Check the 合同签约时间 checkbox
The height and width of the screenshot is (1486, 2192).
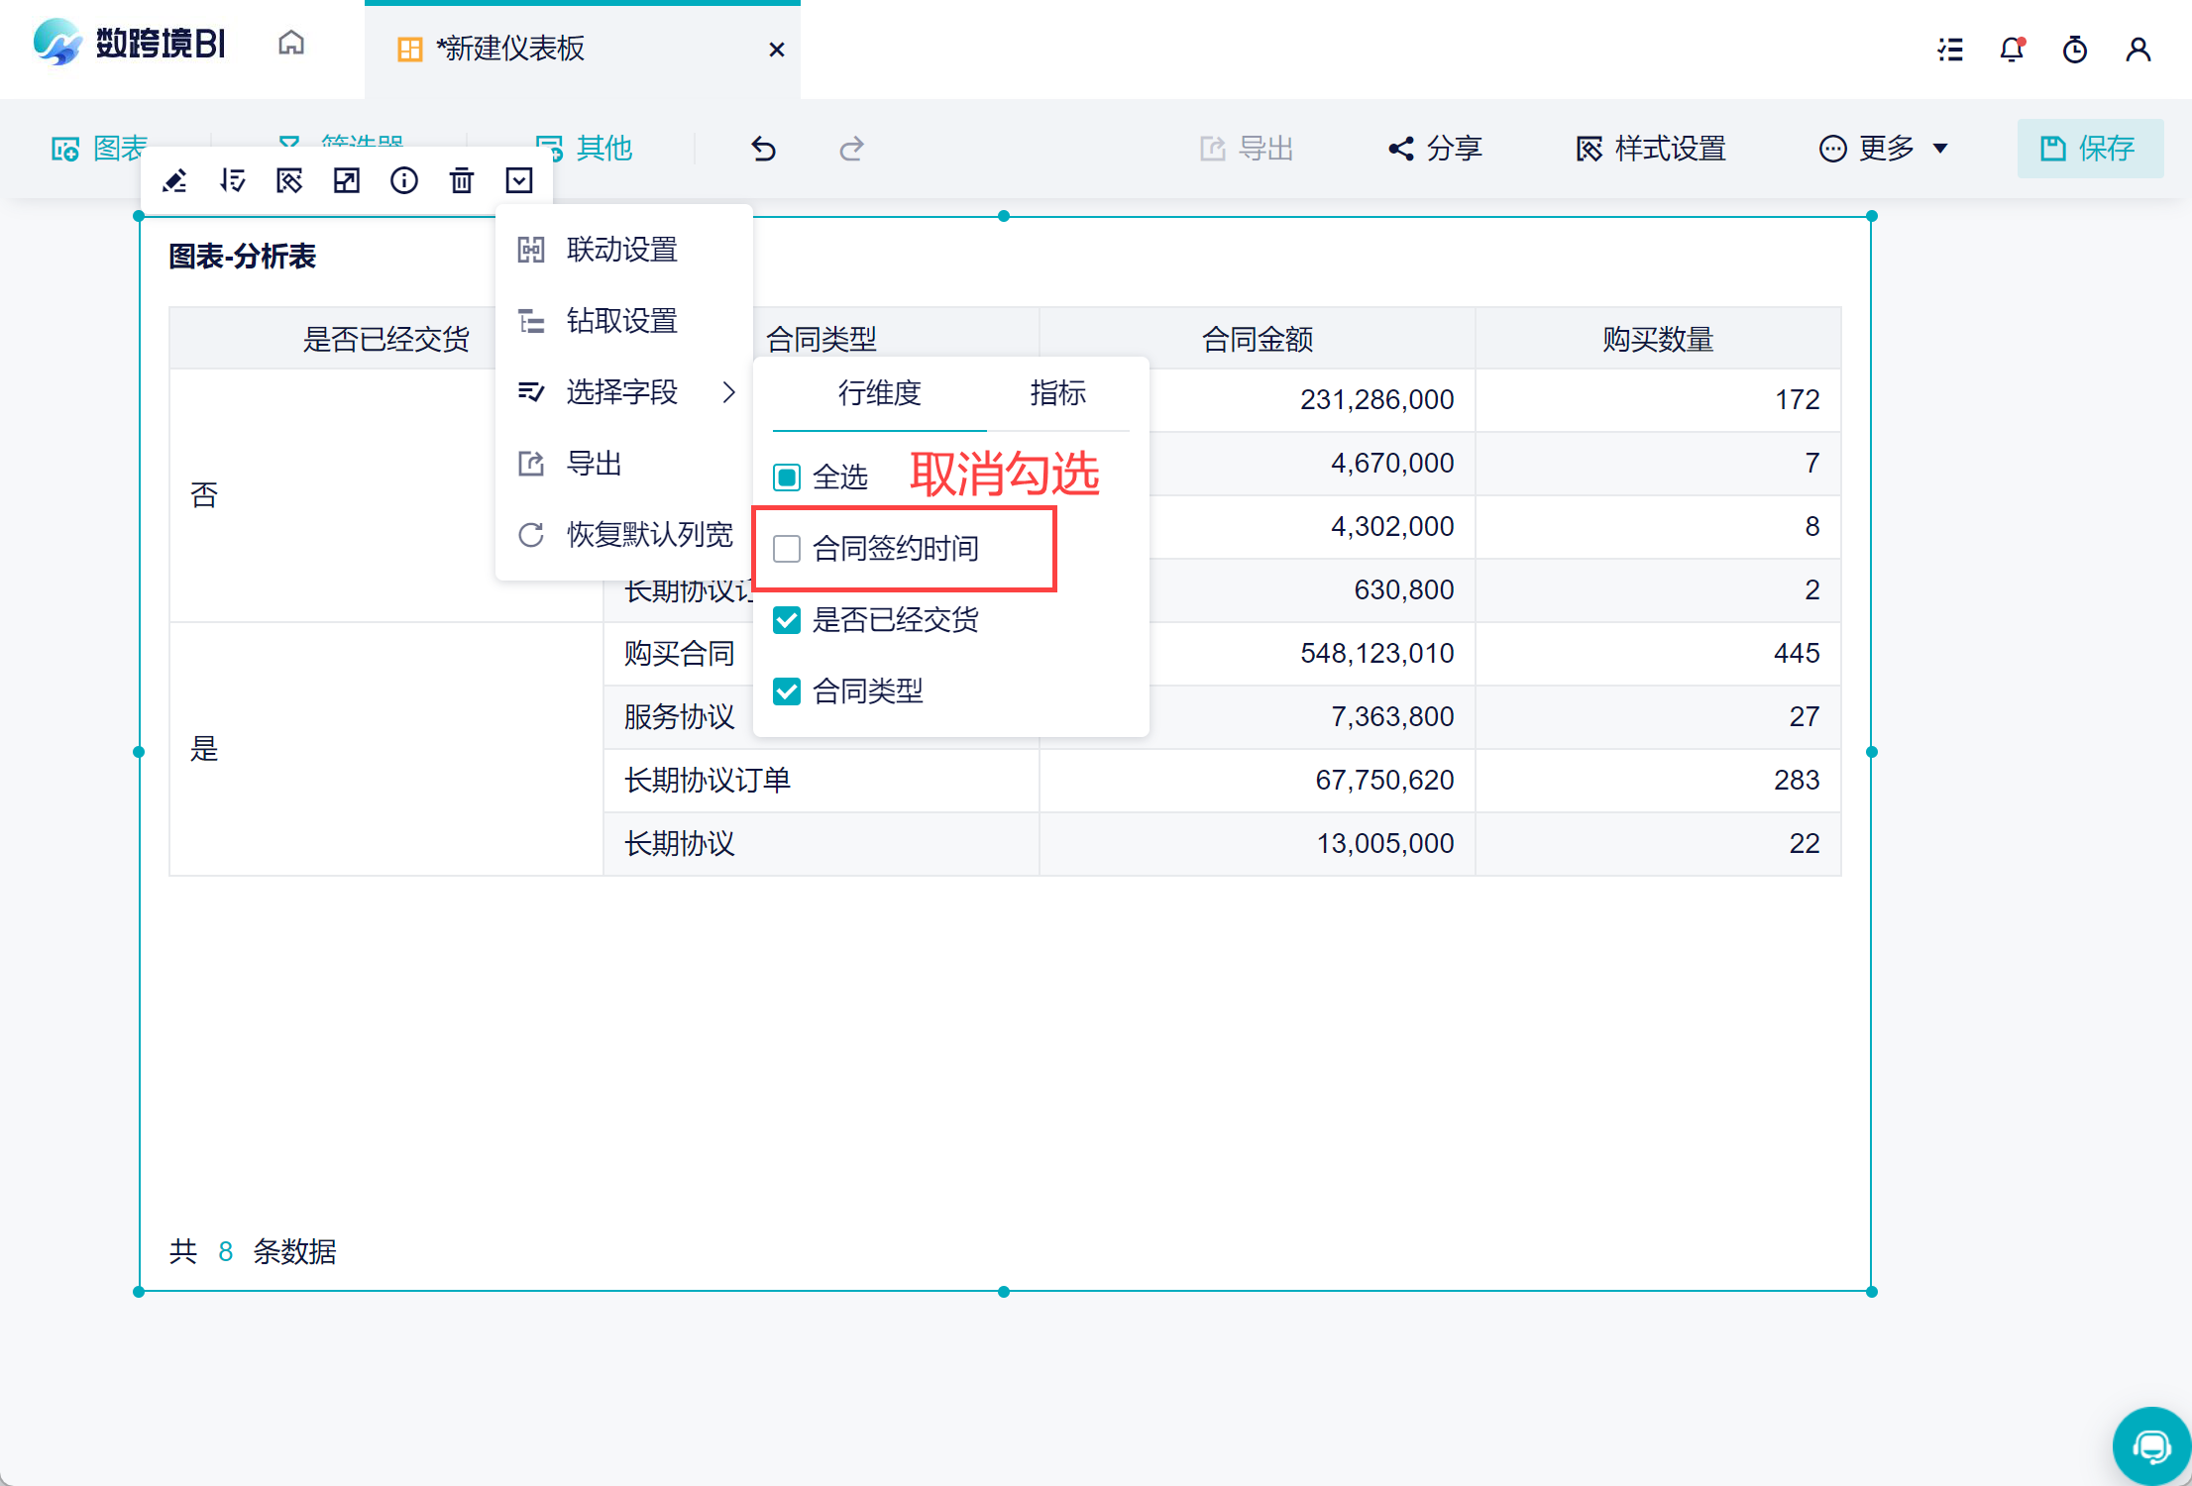(787, 549)
